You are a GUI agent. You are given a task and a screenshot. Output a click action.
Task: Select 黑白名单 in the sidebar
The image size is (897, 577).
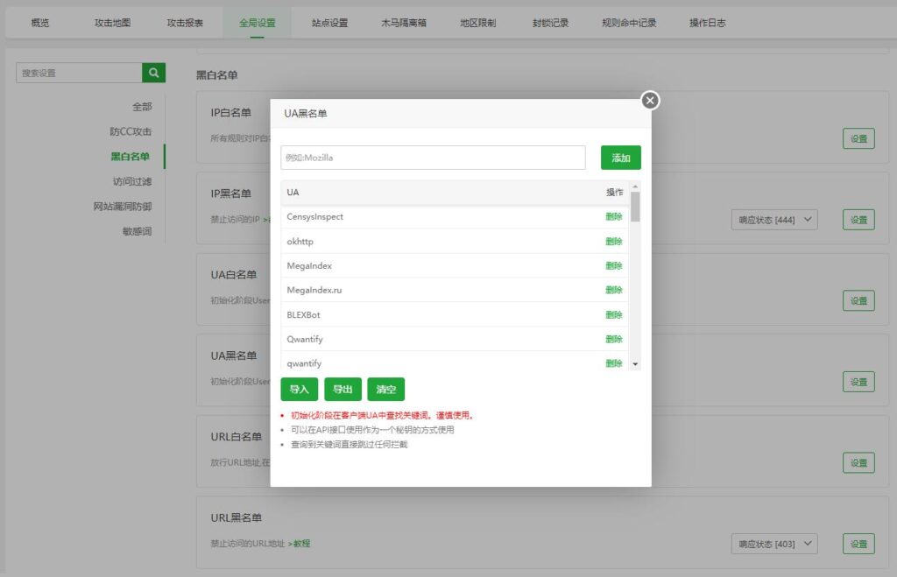pos(131,157)
